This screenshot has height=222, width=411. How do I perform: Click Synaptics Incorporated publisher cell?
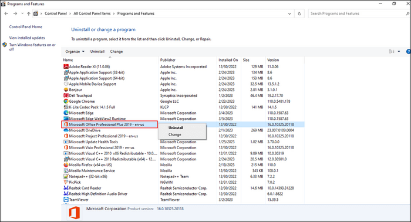pos(178,95)
